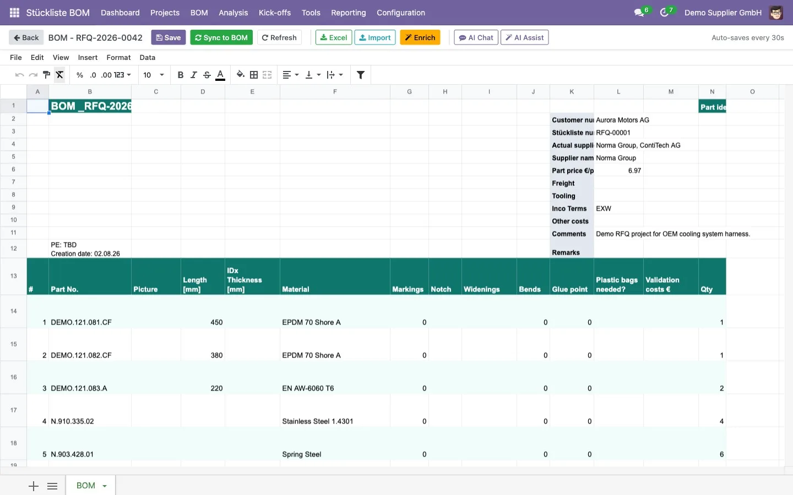The image size is (793, 495).
Task: Go to Dashboard in top navigation
Action: coord(120,13)
